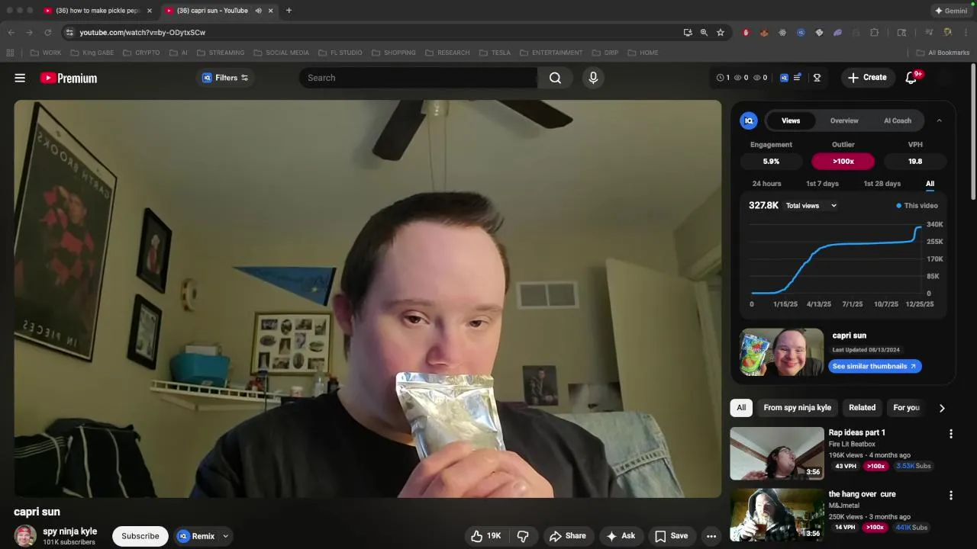Go to YouTube Premium home logo
The image size is (977, 549).
click(69, 78)
